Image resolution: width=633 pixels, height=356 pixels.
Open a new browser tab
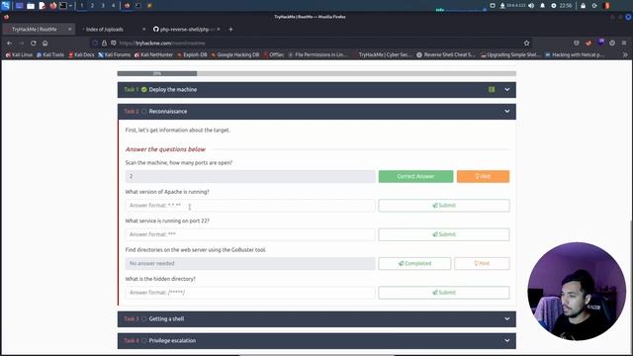[230, 29]
